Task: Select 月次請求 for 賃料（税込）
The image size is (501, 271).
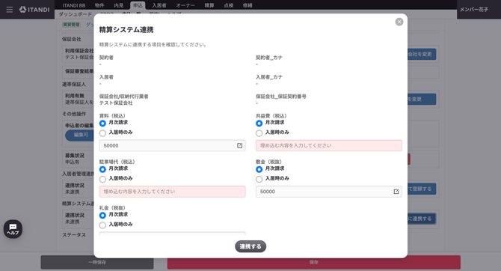Action: pyautogui.click(x=102, y=124)
